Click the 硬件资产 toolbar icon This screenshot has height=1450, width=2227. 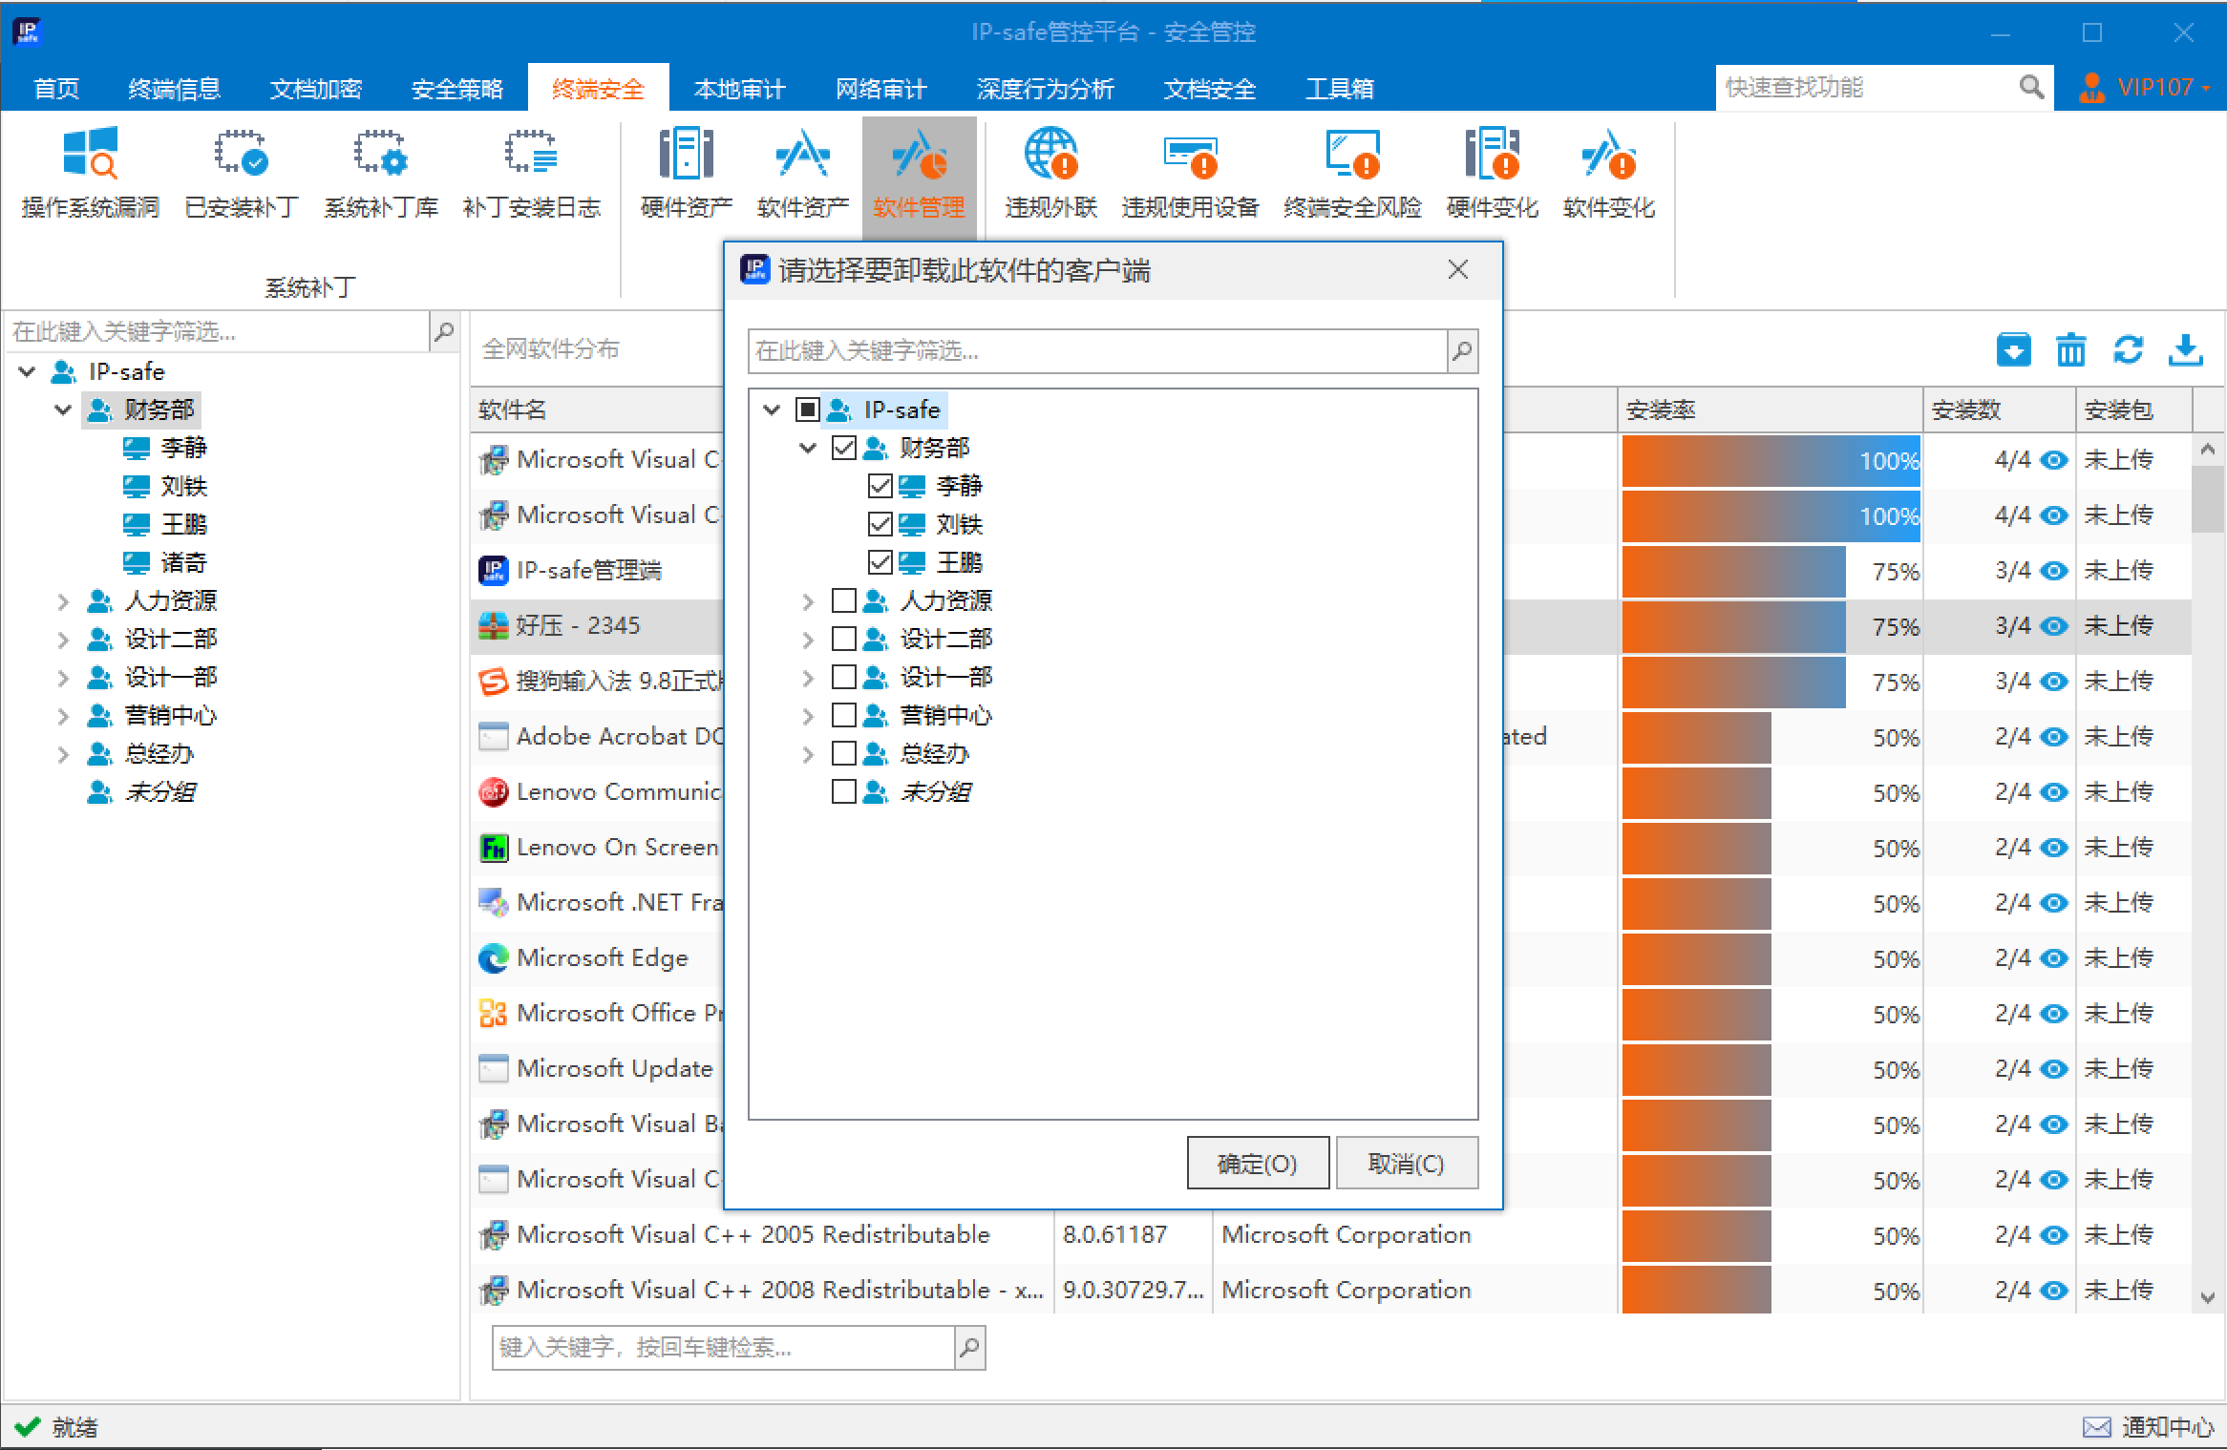tap(686, 155)
